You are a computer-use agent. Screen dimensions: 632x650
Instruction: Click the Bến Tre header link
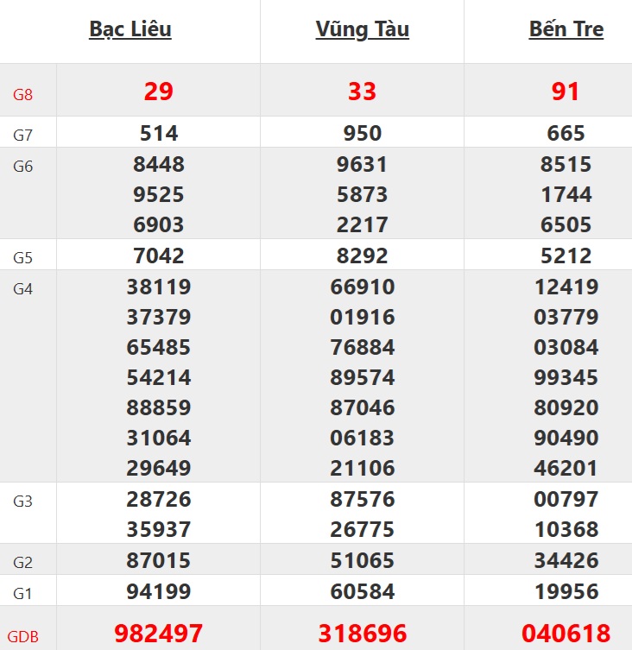566,29
